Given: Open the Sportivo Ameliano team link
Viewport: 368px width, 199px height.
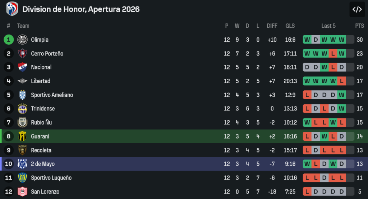Looking at the screenshot, I should (52, 95).
